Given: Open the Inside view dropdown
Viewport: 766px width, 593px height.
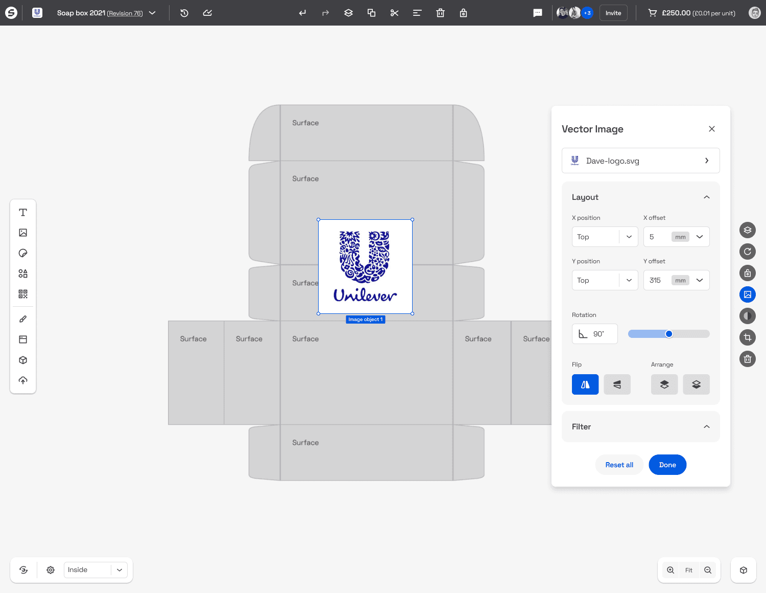Looking at the screenshot, I should click(x=95, y=570).
